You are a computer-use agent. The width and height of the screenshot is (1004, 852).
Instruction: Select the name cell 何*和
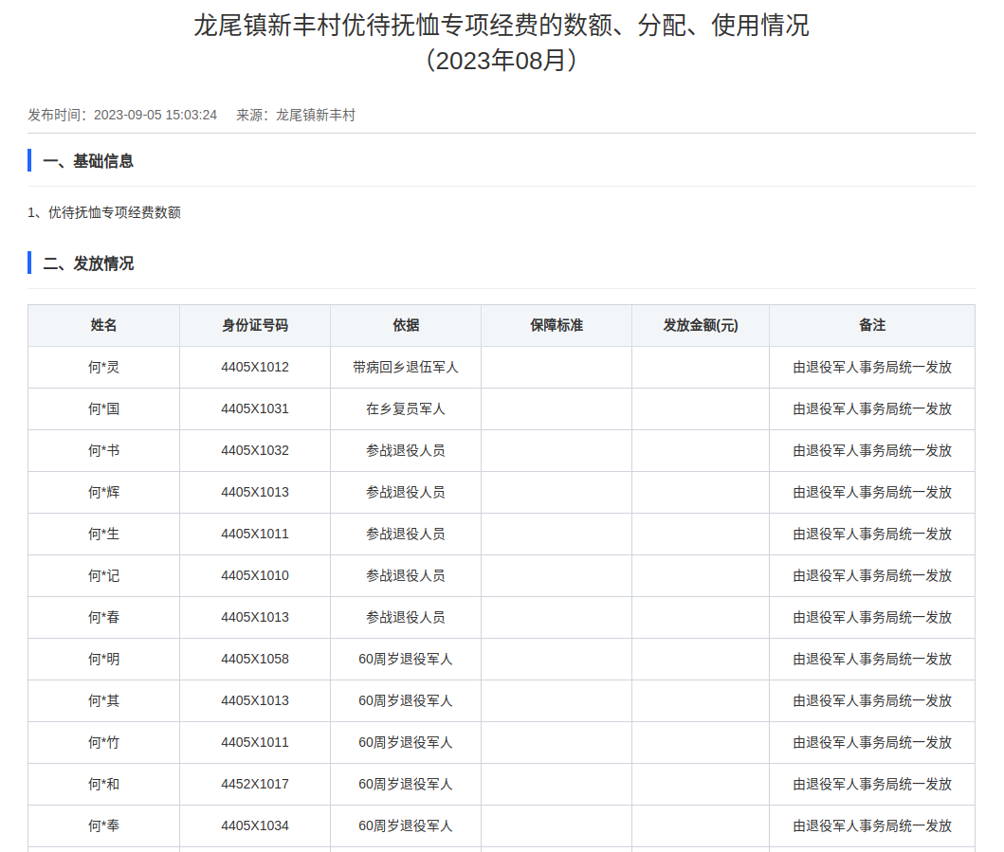[103, 784]
